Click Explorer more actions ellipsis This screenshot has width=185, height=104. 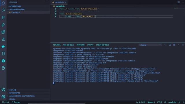click(x=47, y=2)
